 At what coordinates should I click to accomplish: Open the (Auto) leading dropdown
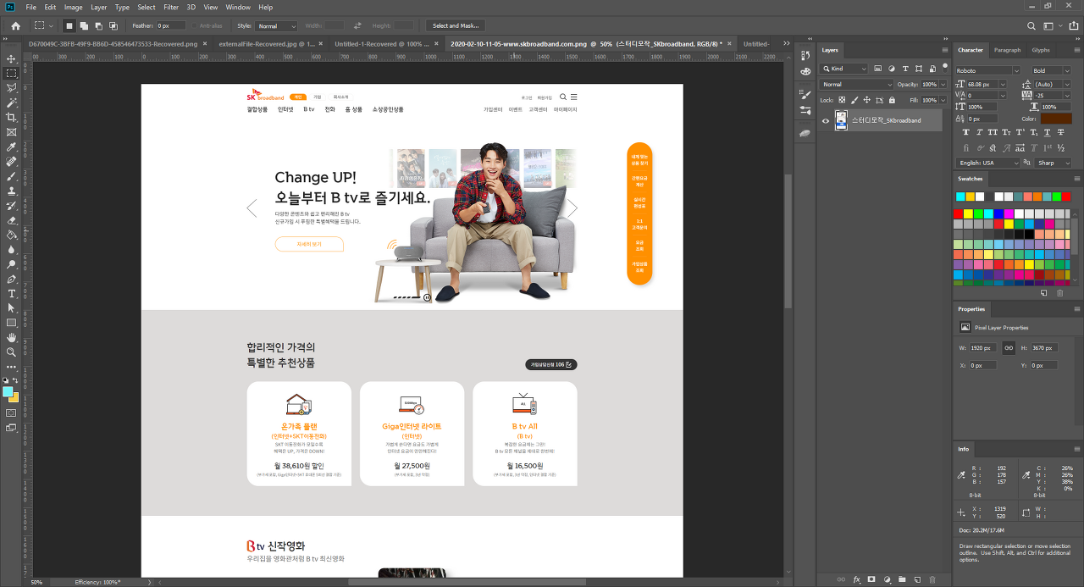tap(1053, 84)
